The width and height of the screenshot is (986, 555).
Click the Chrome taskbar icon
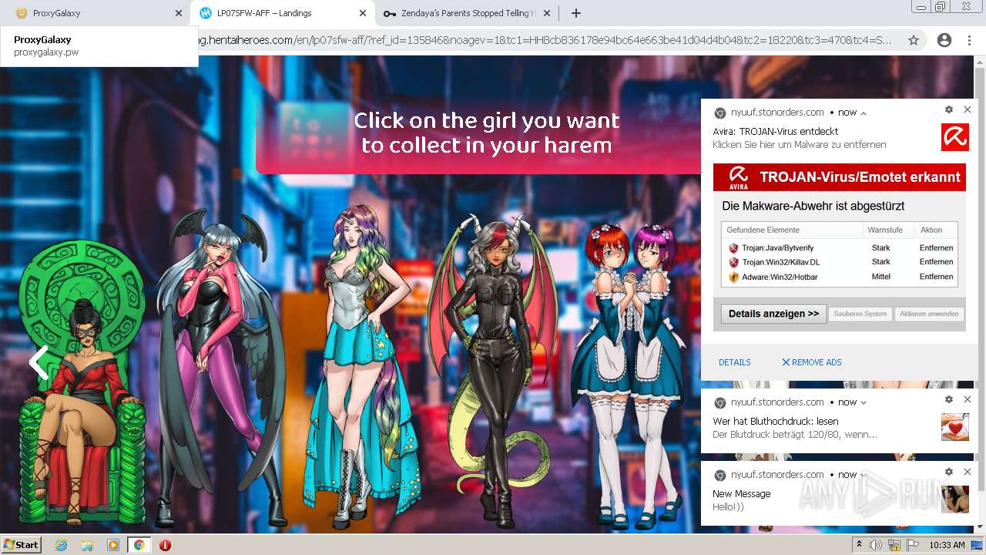click(x=139, y=545)
